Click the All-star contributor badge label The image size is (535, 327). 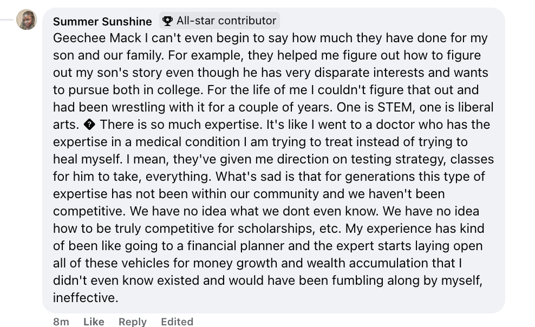click(x=226, y=21)
